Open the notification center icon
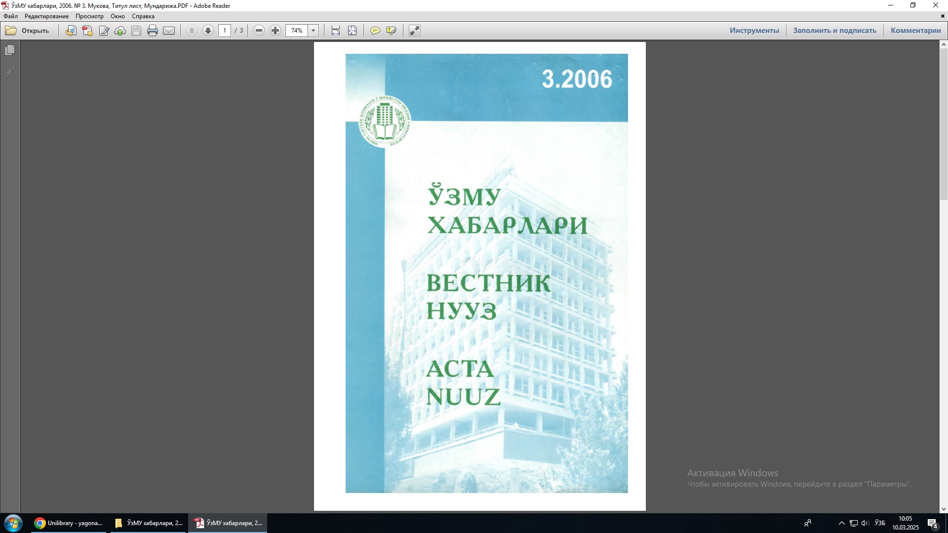Screen dimensions: 948x533 coord(932,524)
